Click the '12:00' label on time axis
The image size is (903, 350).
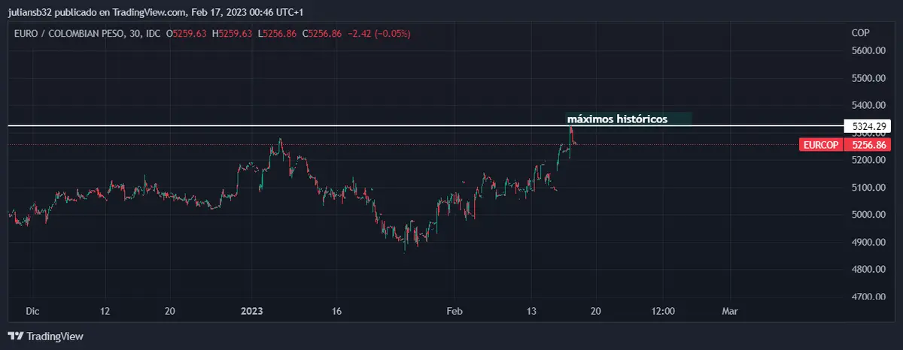(663, 311)
